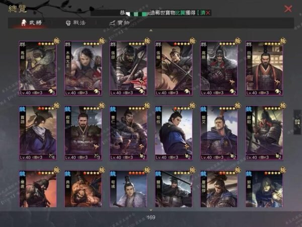Select the 夏侯惇 general card
302x227 pixels.
tap(219, 189)
